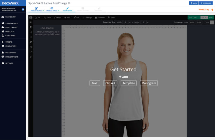This screenshot has height=140, width=215.
Task: Pick the Rectangle shape tool
Action: (x=31, y=32)
